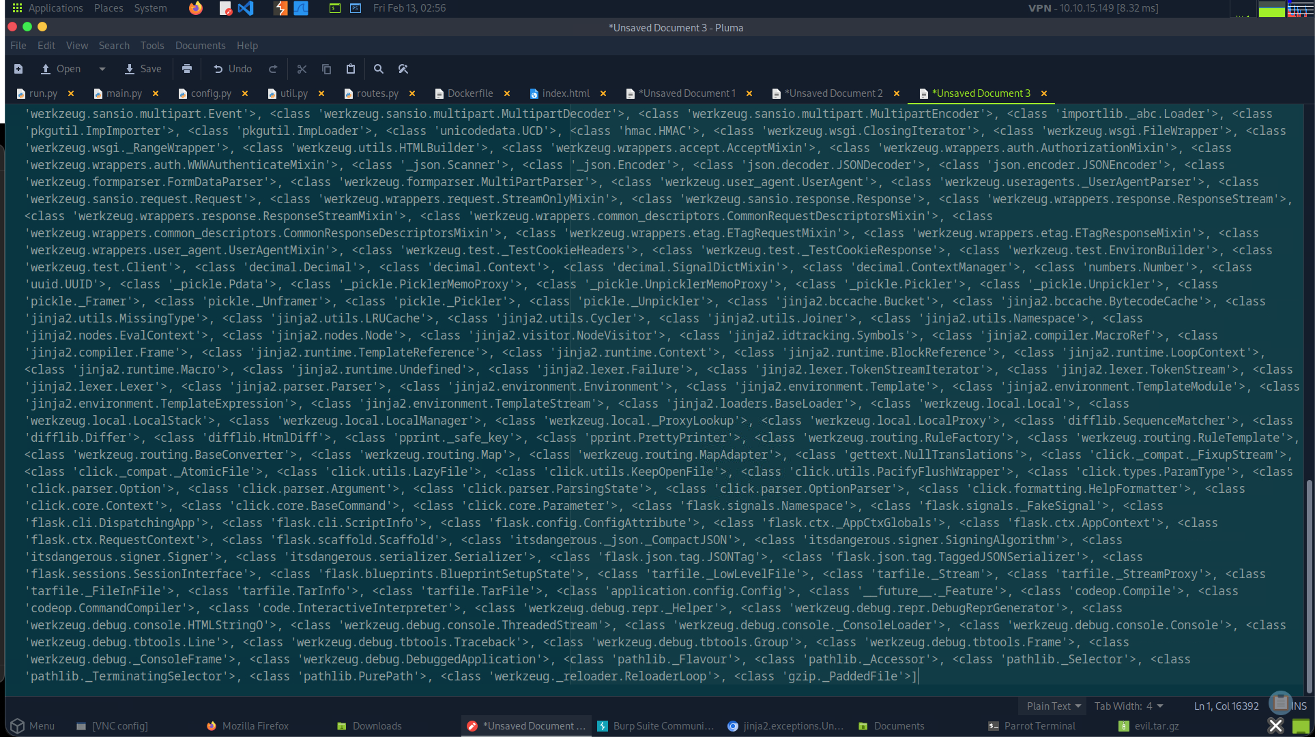Click the cut scissors icon
Screen dimensions: 1315x737
click(x=302, y=69)
